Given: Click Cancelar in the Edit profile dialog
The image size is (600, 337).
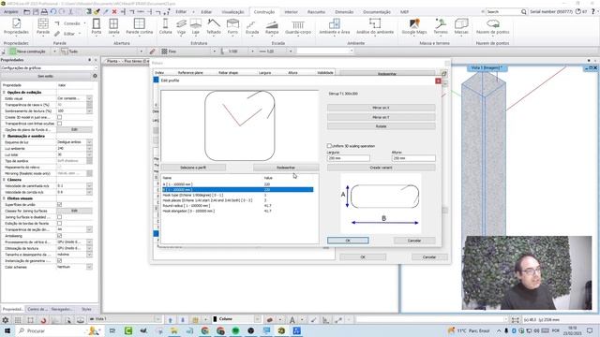Looking at the screenshot, I should (x=414, y=241).
